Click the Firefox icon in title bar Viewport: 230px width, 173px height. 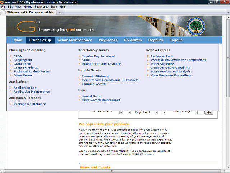click(2, 2)
